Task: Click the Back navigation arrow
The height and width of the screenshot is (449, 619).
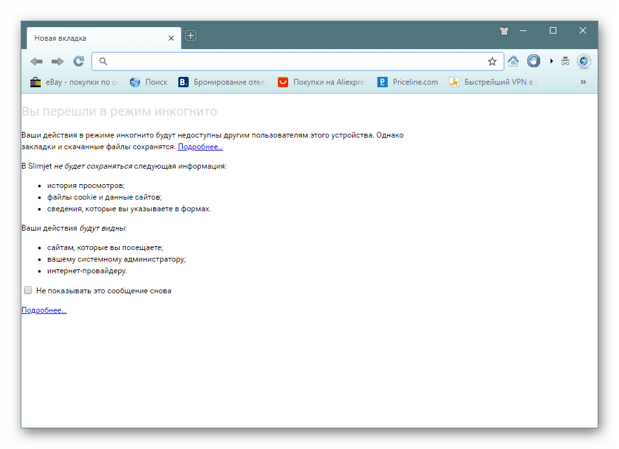Action: click(36, 61)
